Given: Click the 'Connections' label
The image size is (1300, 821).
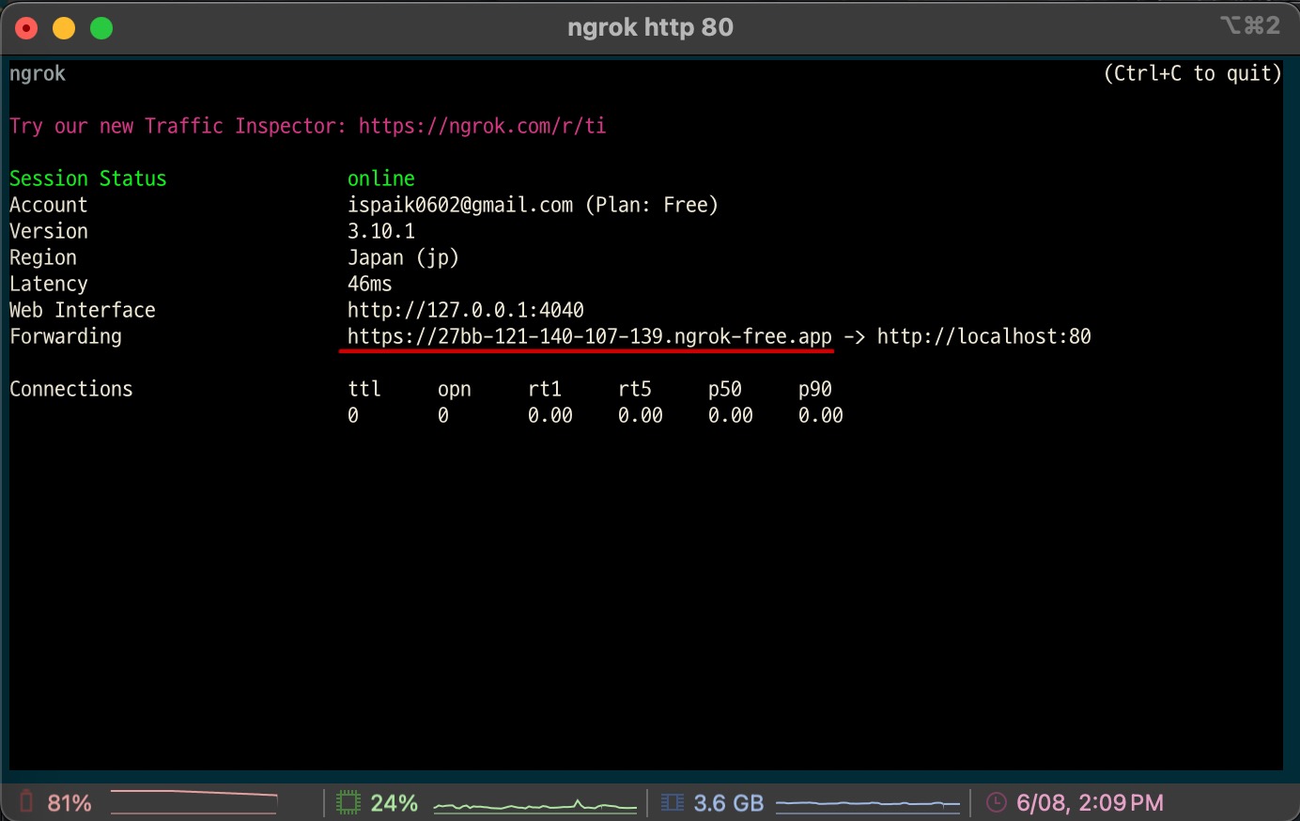Looking at the screenshot, I should [x=71, y=389].
